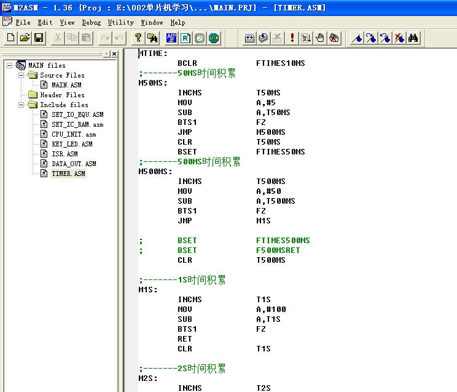
Task: Select the Header Files folder
Action: pyautogui.click(x=61, y=95)
